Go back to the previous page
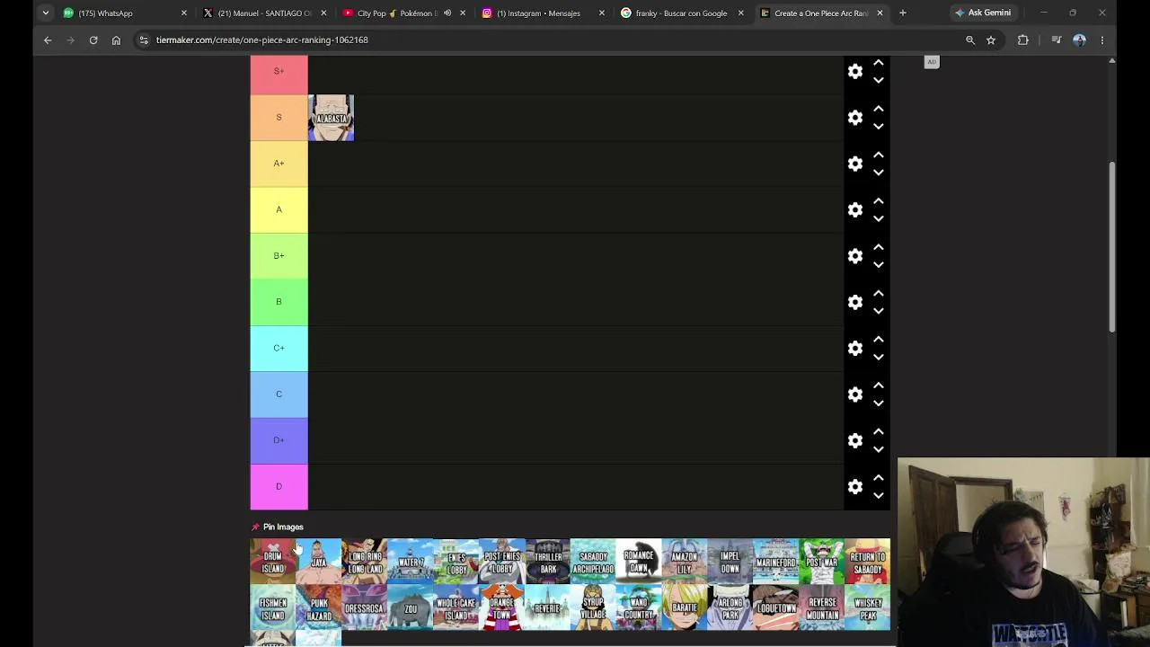The image size is (1150, 647). [48, 40]
